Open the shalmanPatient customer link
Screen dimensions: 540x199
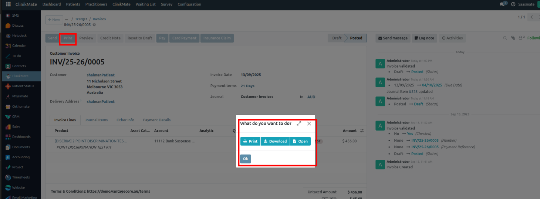tap(101, 75)
